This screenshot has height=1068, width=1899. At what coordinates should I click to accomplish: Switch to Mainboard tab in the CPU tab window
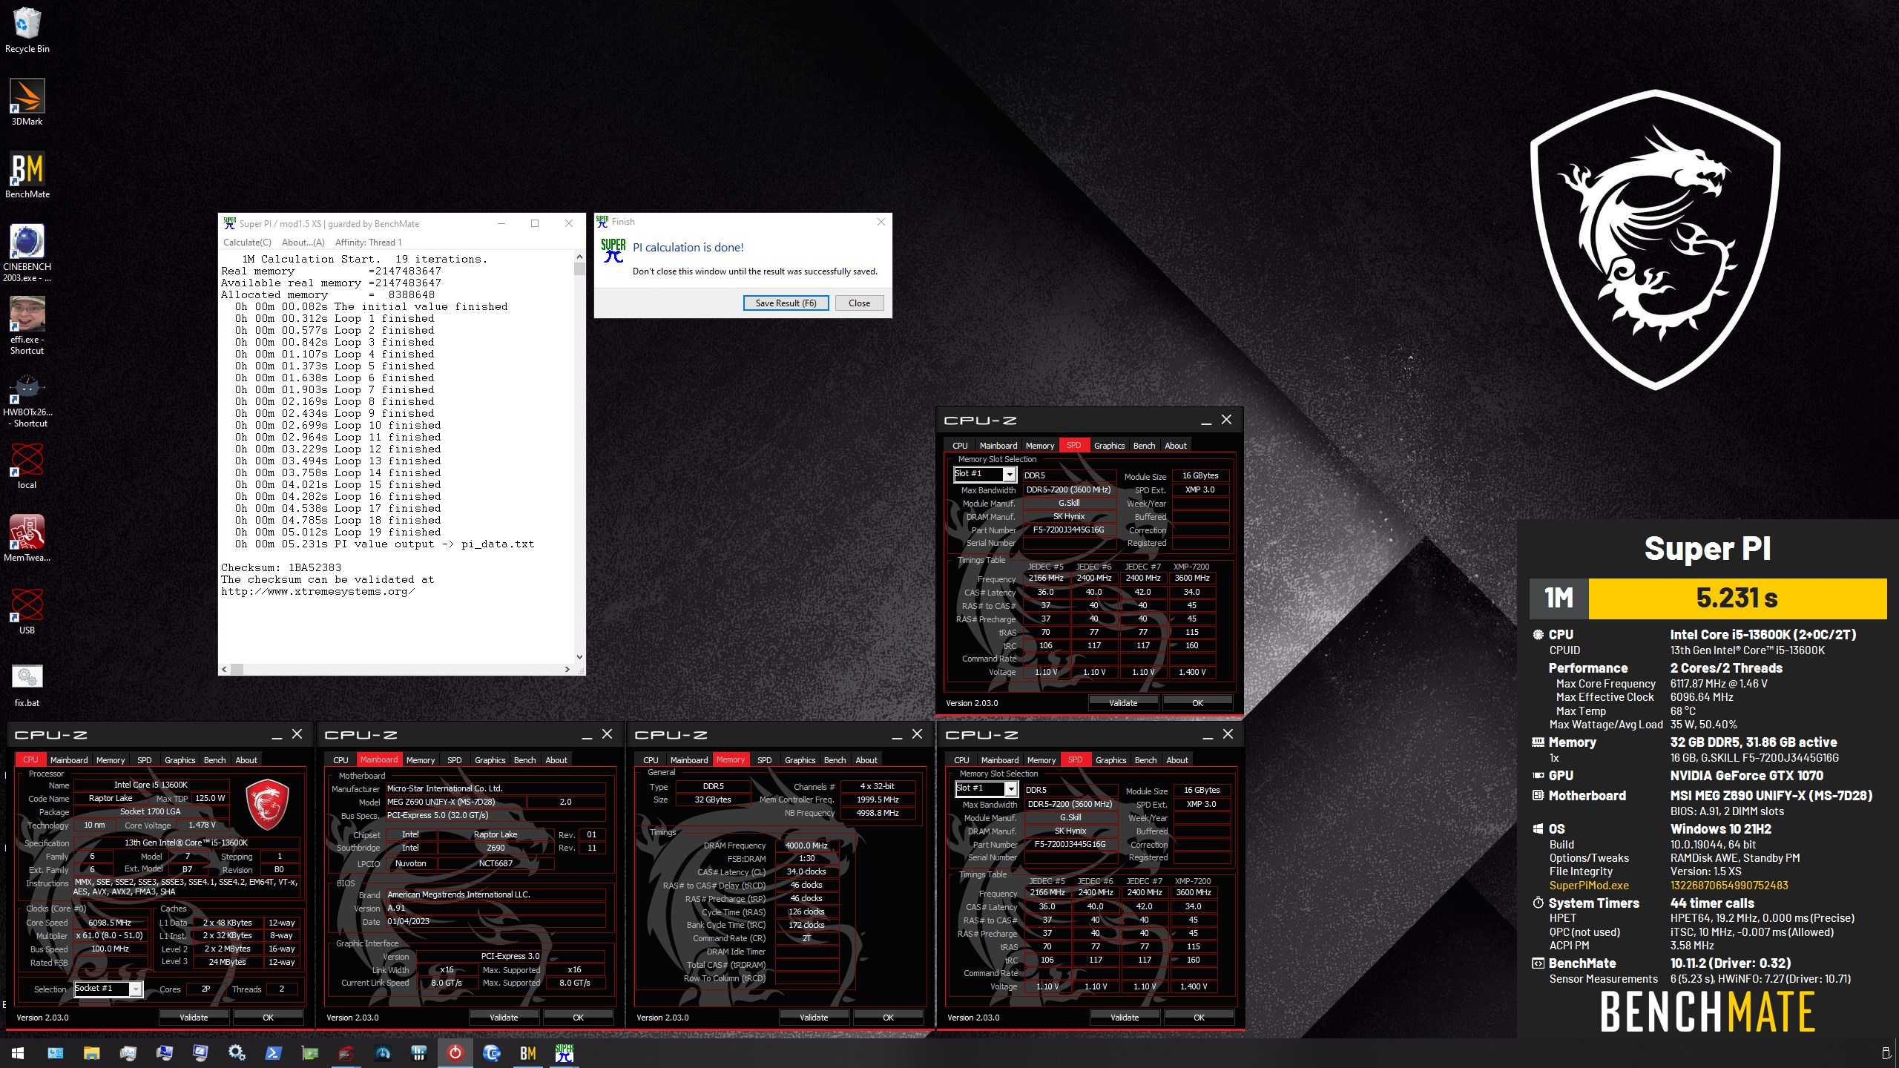coord(69,760)
